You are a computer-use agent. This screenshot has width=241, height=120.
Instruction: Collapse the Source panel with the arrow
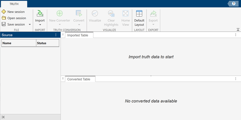3,117
